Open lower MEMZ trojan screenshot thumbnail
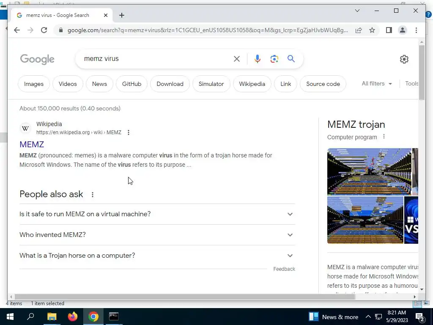The image size is (433, 325). point(365,220)
